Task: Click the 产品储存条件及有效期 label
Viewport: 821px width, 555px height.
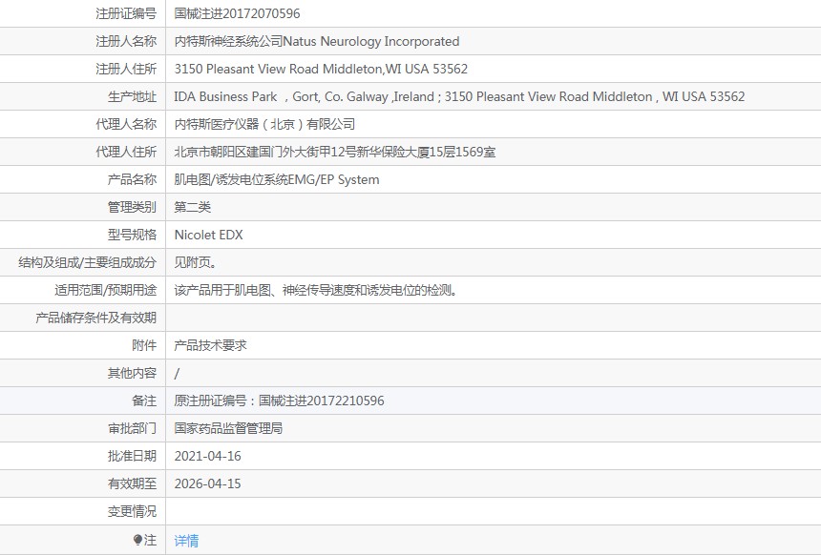Action: [95, 319]
